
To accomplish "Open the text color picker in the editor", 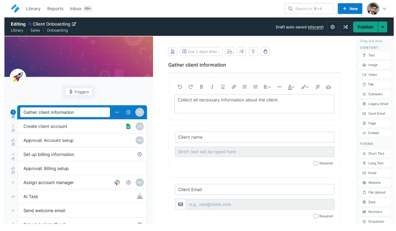I will pyautogui.click(x=291, y=87).
